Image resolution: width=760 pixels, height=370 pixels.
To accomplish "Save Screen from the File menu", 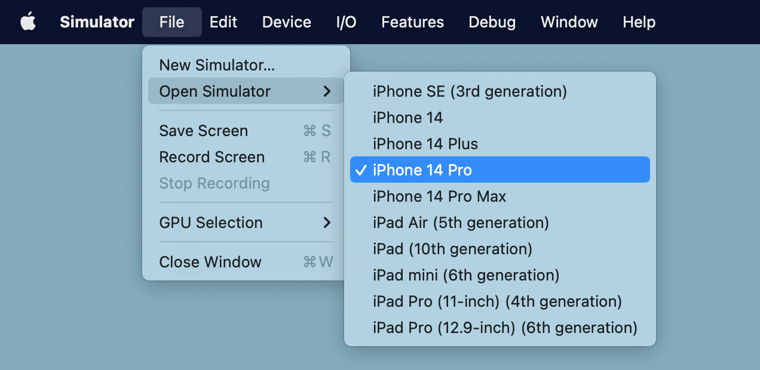I will coord(203,131).
